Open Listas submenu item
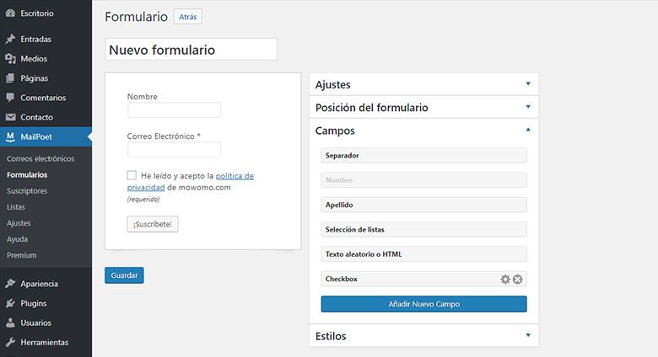The width and height of the screenshot is (658, 357). (x=16, y=207)
